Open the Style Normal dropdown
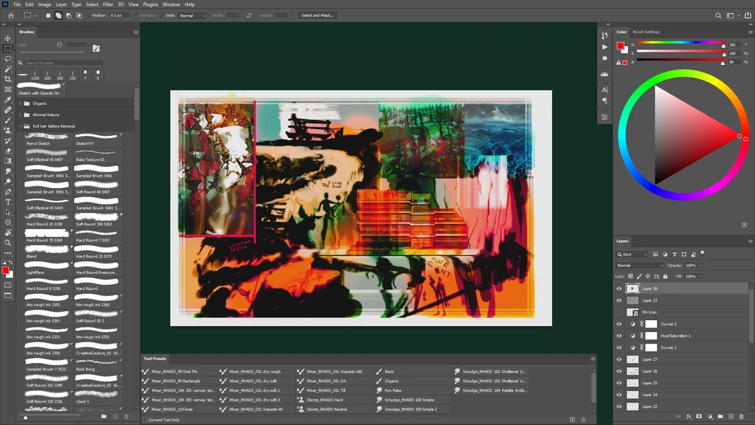755x425 pixels. (x=193, y=15)
